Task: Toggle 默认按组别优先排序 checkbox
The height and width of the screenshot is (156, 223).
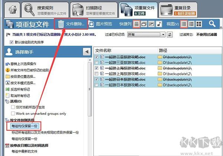Action: click(x=12, y=42)
